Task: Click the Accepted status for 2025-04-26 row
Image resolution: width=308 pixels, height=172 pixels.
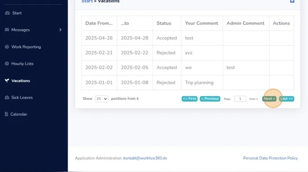Action: click(167, 38)
